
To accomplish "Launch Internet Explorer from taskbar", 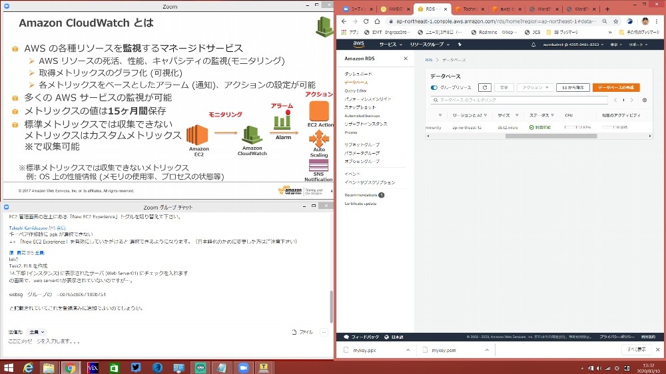I will pos(29,367).
